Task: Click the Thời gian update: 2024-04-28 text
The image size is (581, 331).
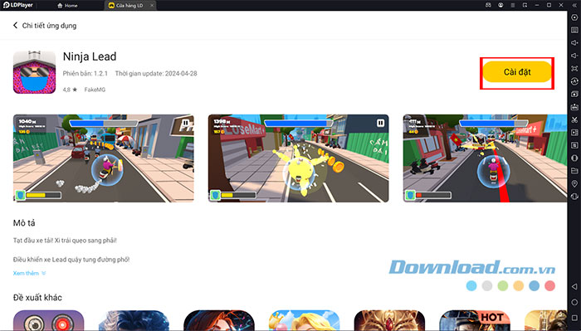Action: click(x=156, y=73)
